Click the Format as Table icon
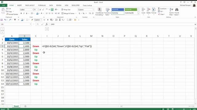This screenshot has height=110, width=197. [107, 10]
